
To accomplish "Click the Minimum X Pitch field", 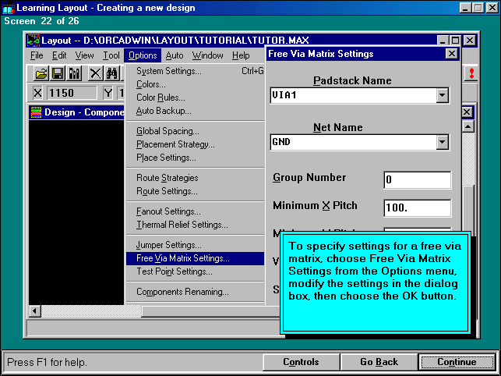I will coord(417,208).
